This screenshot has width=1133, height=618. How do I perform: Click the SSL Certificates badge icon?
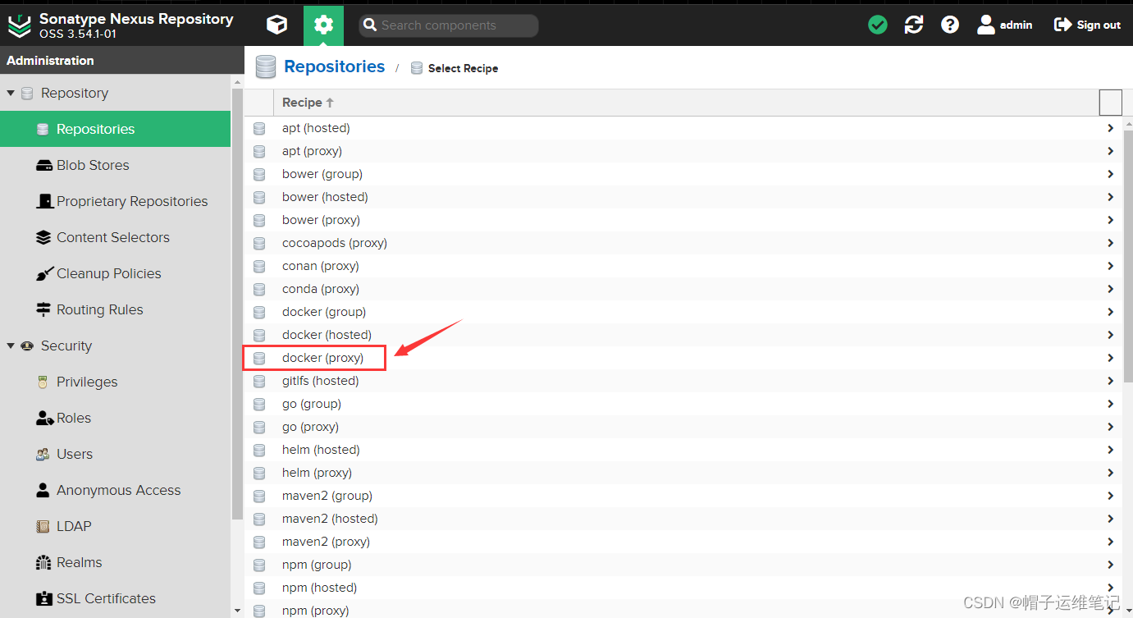click(x=43, y=598)
